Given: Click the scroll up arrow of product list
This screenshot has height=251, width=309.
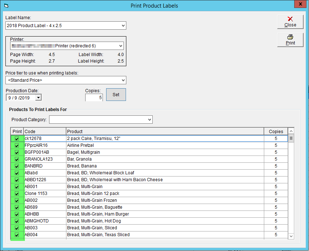Looking at the screenshot, I should [291, 131].
